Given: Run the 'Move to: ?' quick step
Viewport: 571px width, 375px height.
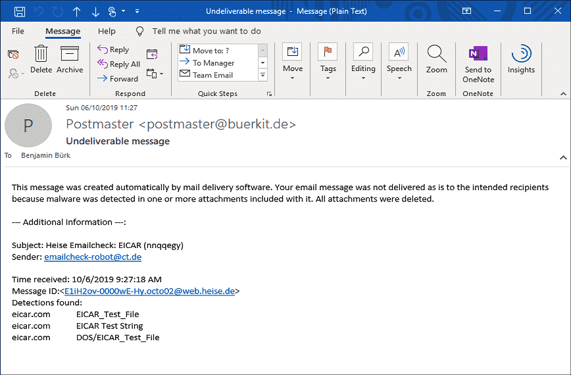Looking at the screenshot, I should (218, 50).
